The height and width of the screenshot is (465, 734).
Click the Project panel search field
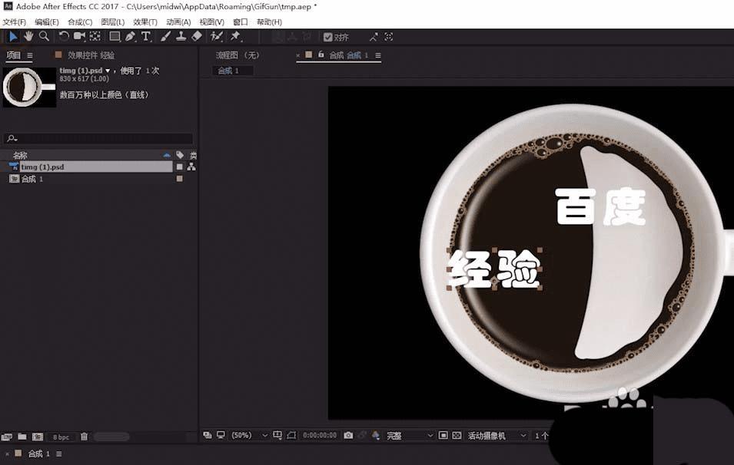pos(98,138)
